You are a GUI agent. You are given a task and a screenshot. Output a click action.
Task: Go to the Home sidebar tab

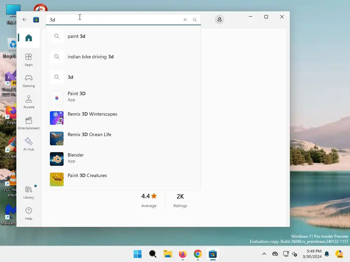tap(29, 38)
